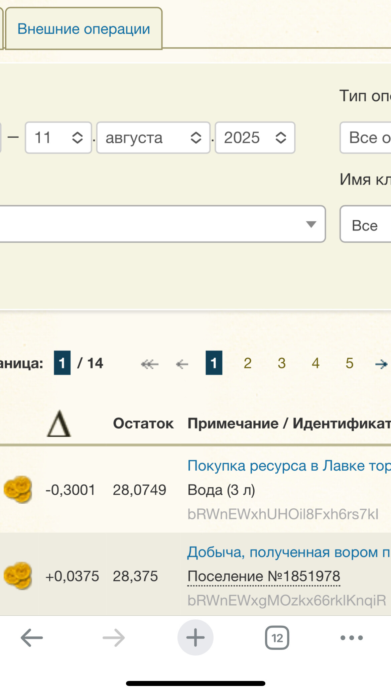Open the browser tabs overview showing 12
Viewport: 391px width, 694px height.
(x=277, y=638)
